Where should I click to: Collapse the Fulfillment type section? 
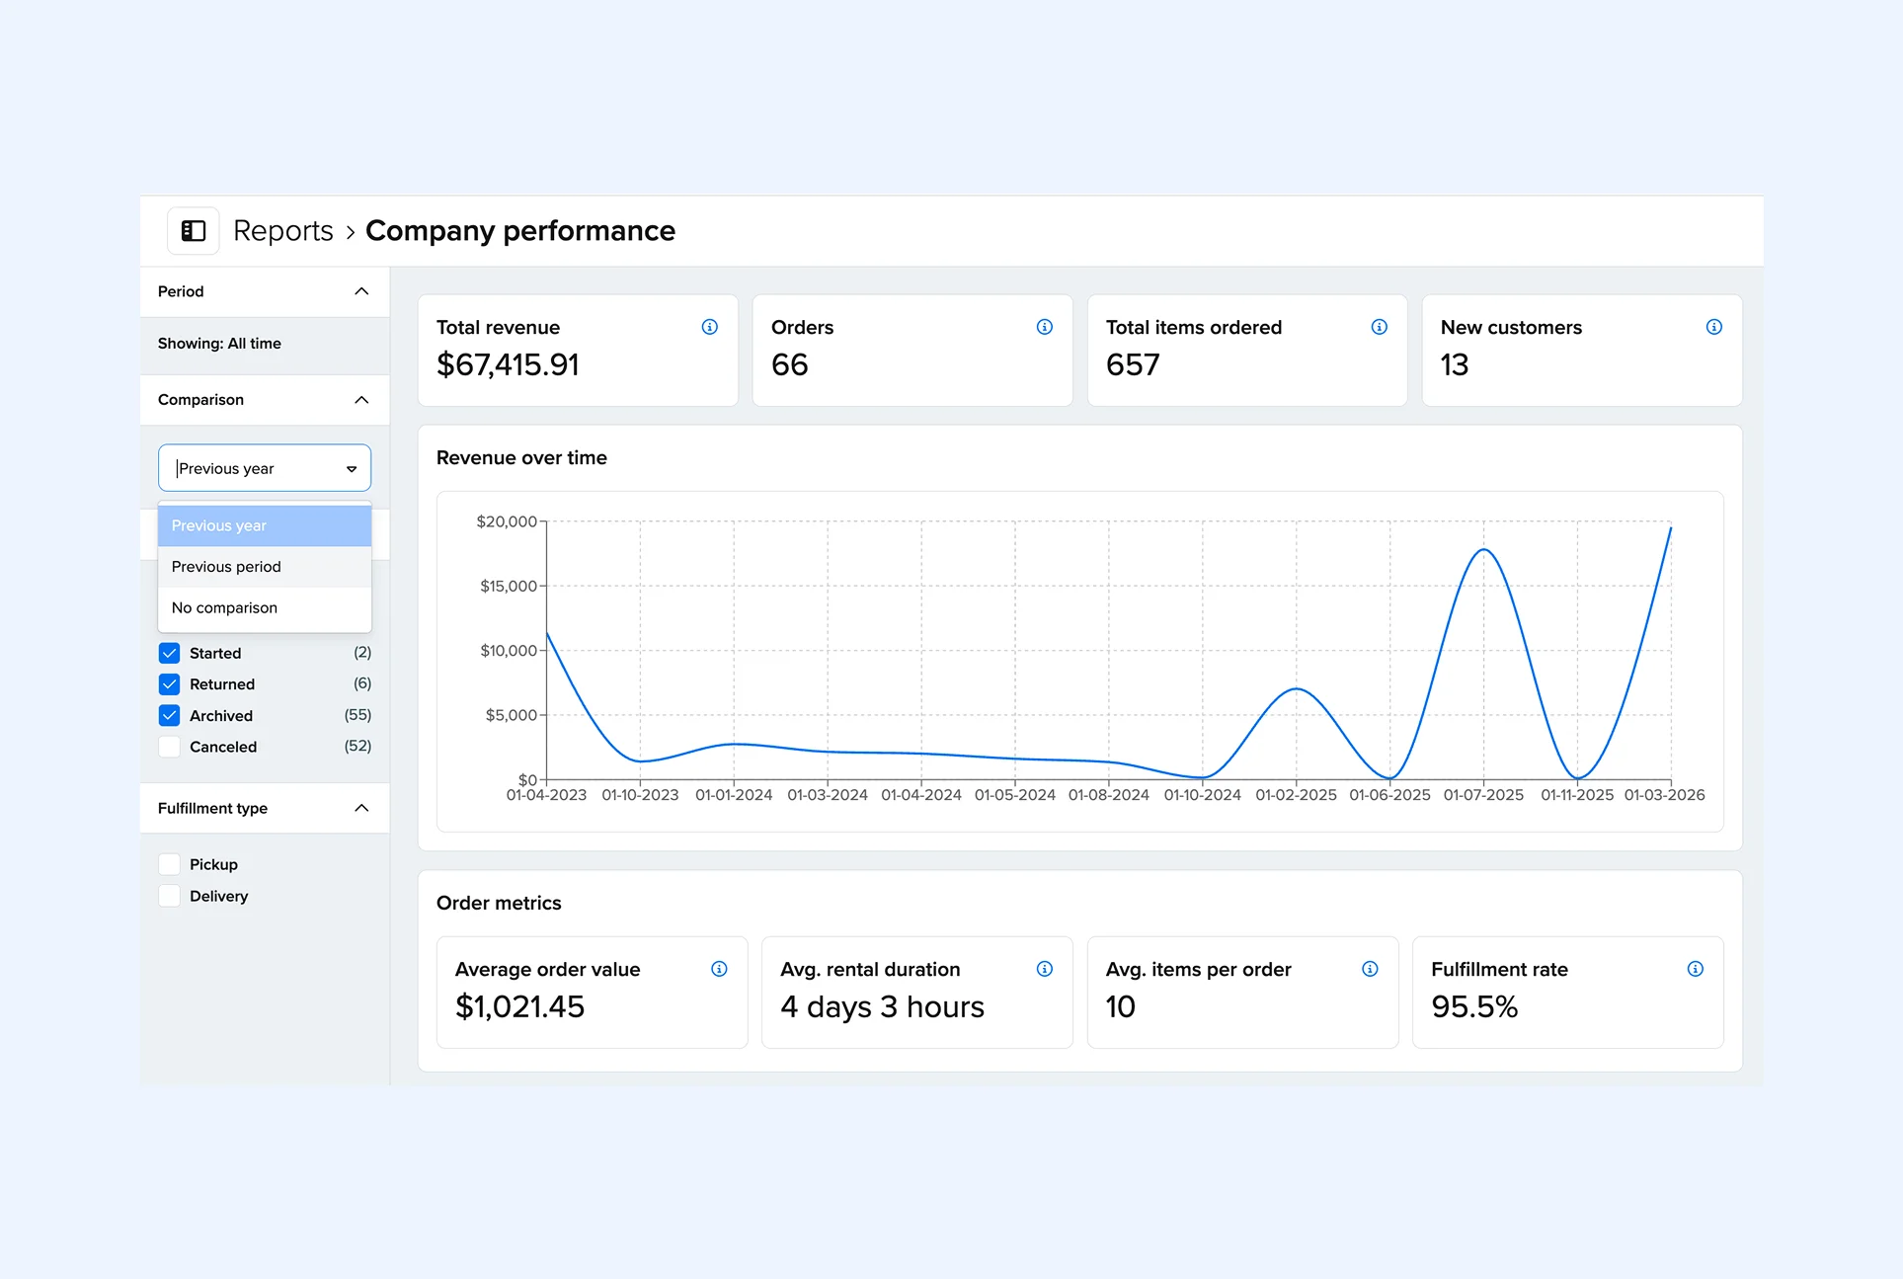tap(360, 808)
